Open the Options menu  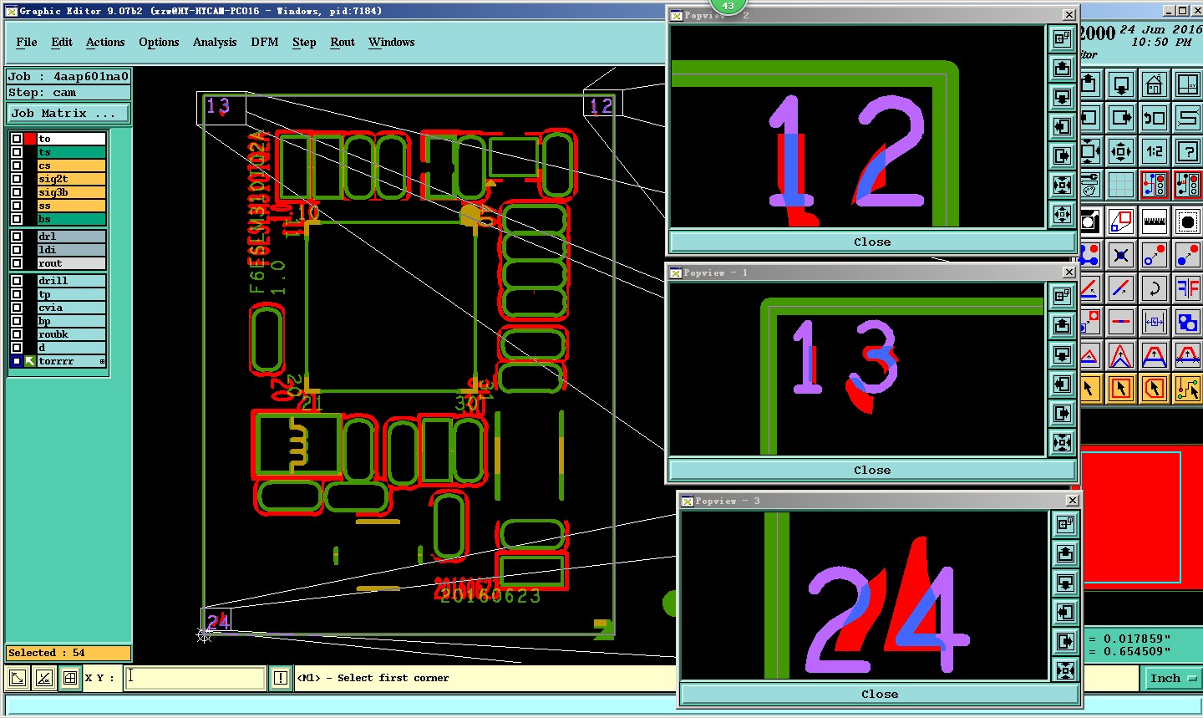pyautogui.click(x=159, y=42)
